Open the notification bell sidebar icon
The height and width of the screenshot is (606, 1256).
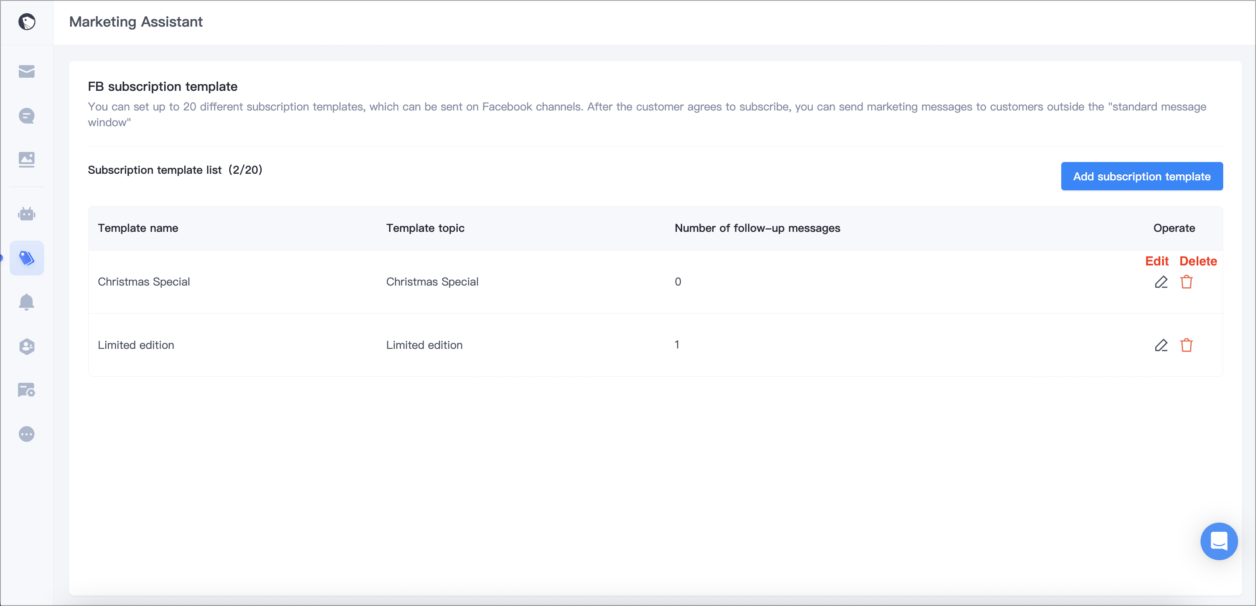(x=27, y=302)
